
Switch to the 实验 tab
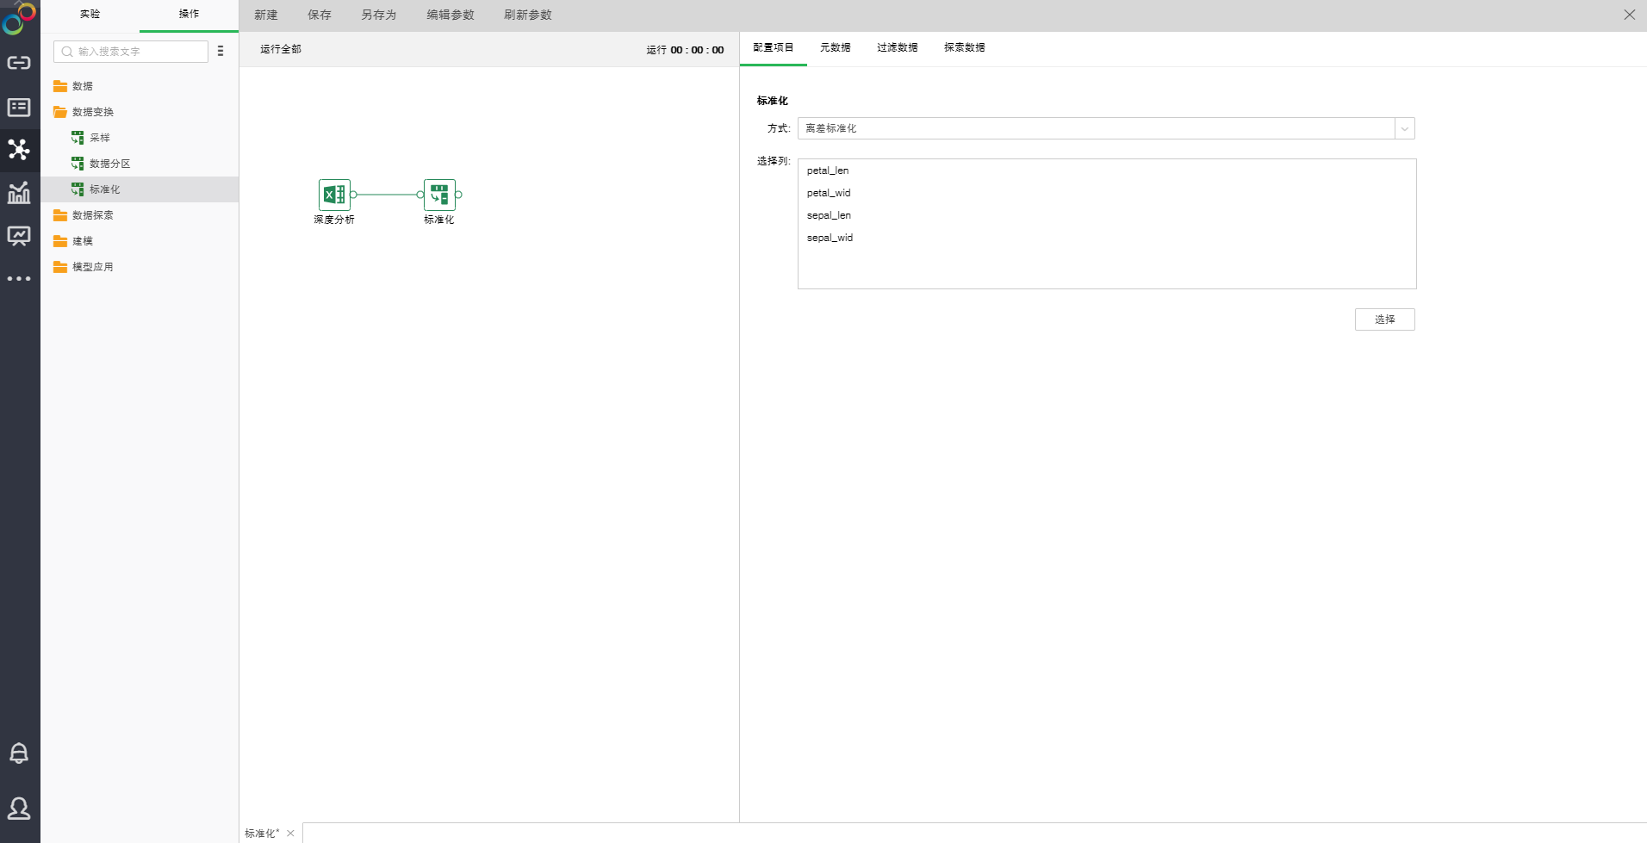click(90, 14)
